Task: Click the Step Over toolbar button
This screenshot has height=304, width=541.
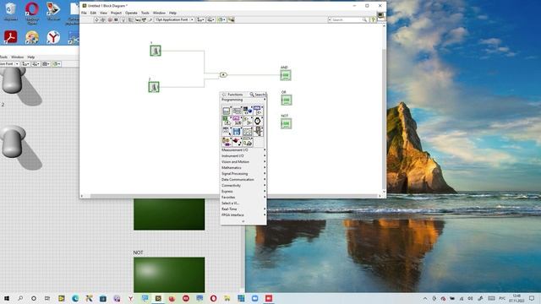Action: click(144, 20)
